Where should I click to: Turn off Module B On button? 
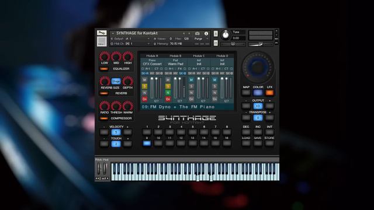click(x=168, y=99)
